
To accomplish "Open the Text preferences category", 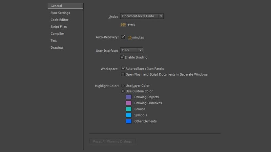I will (54, 41).
